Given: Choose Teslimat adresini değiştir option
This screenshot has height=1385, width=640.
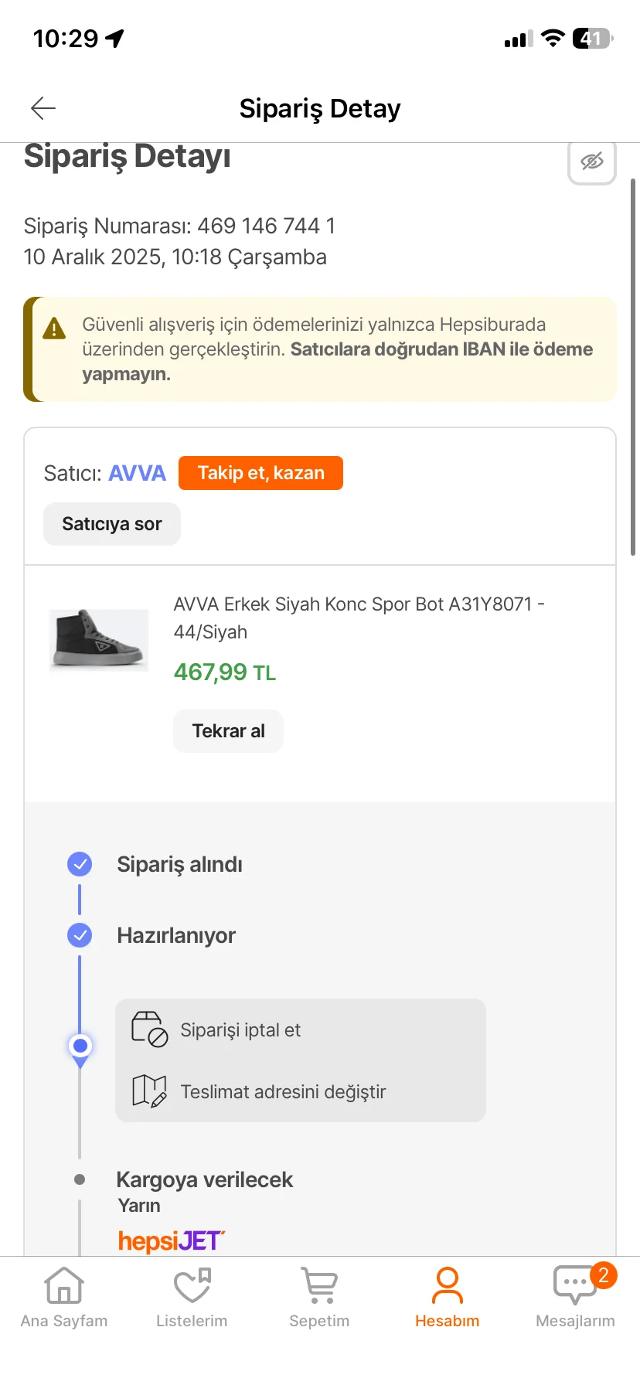Looking at the screenshot, I should click(x=283, y=1091).
